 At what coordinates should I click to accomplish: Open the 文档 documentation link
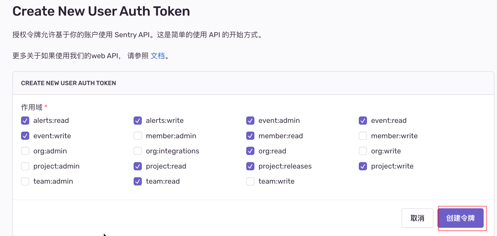click(158, 56)
